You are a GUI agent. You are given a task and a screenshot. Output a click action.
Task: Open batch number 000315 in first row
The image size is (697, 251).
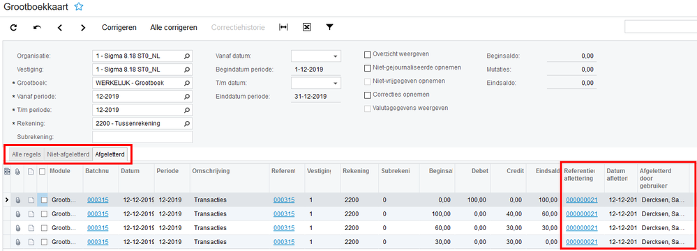[98, 200]
